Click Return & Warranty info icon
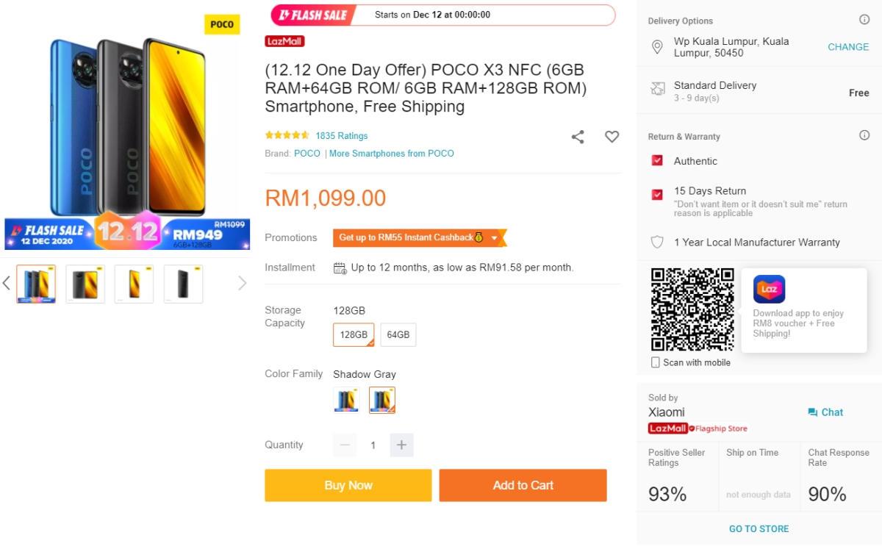The image size is (882, 549). tap(864, 136)
